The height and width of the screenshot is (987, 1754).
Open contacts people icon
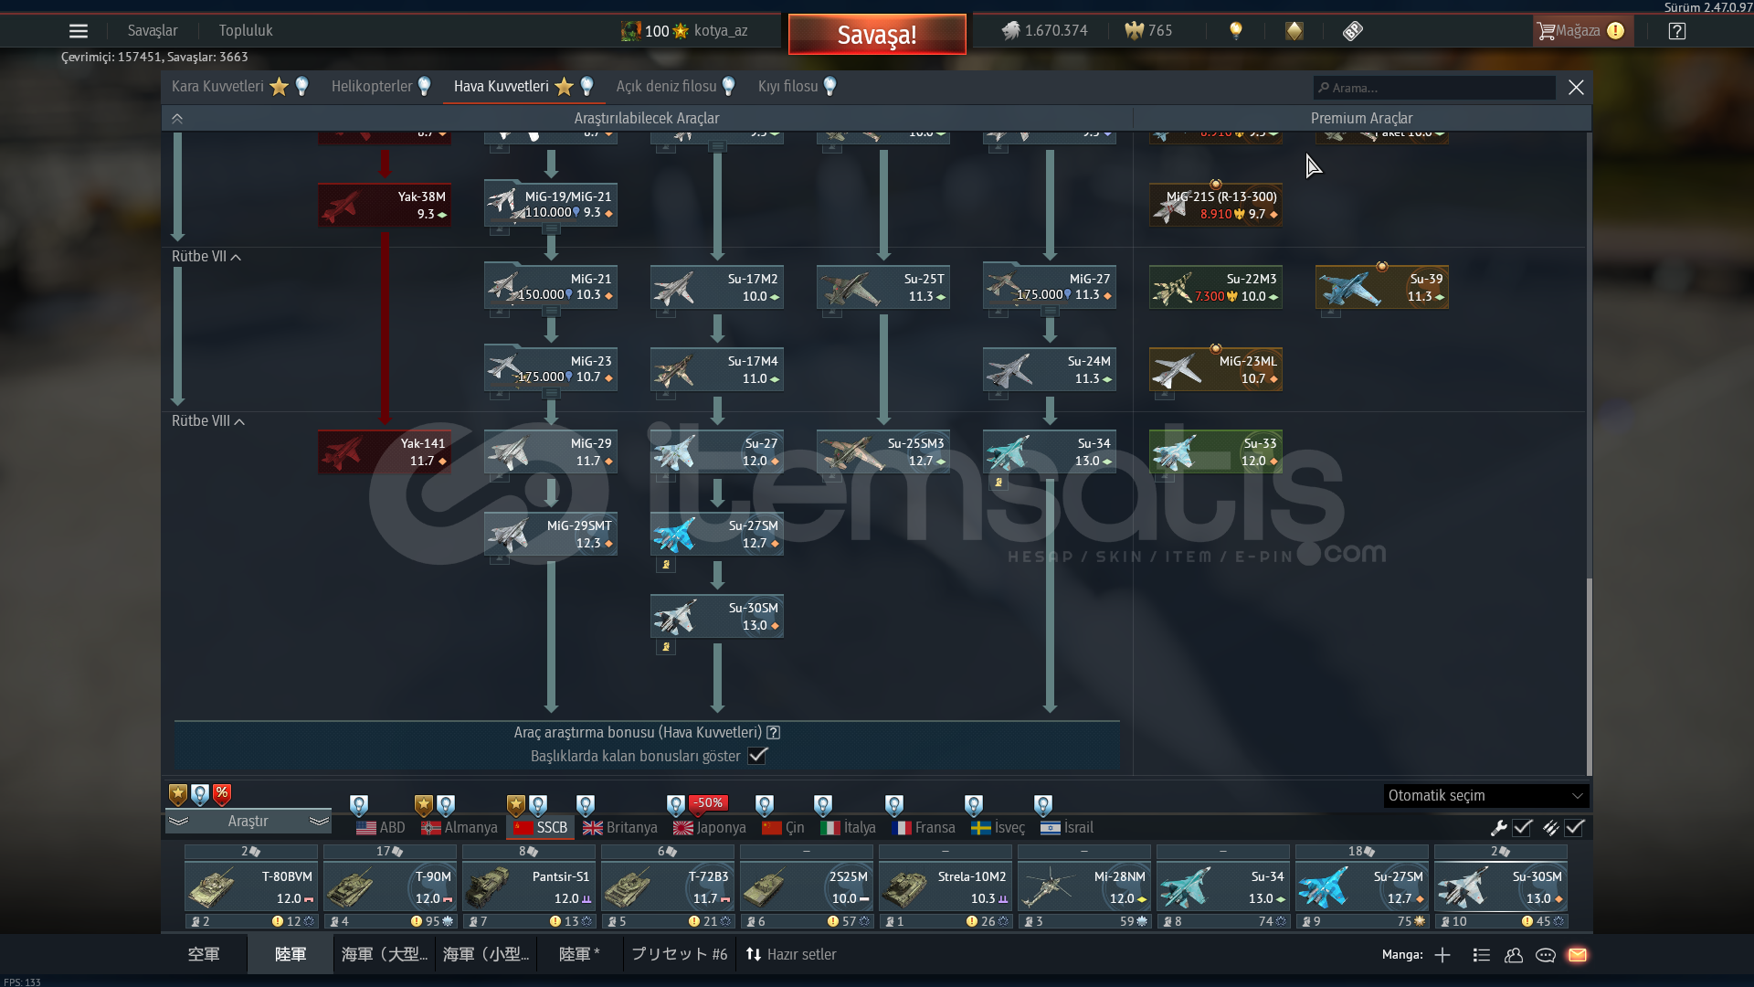pyautogui.click(x=1514, y=955)
